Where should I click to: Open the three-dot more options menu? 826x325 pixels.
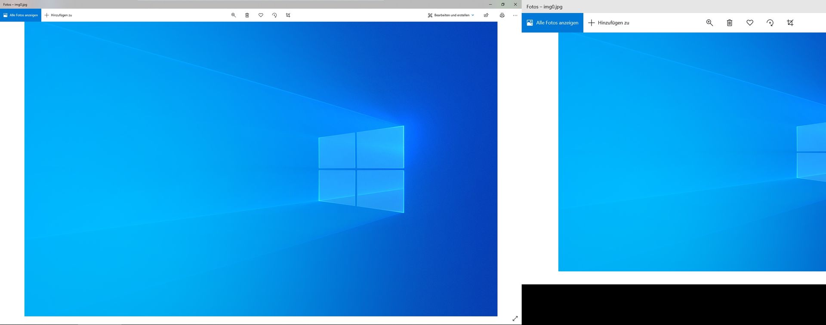[x=515, y=15]
